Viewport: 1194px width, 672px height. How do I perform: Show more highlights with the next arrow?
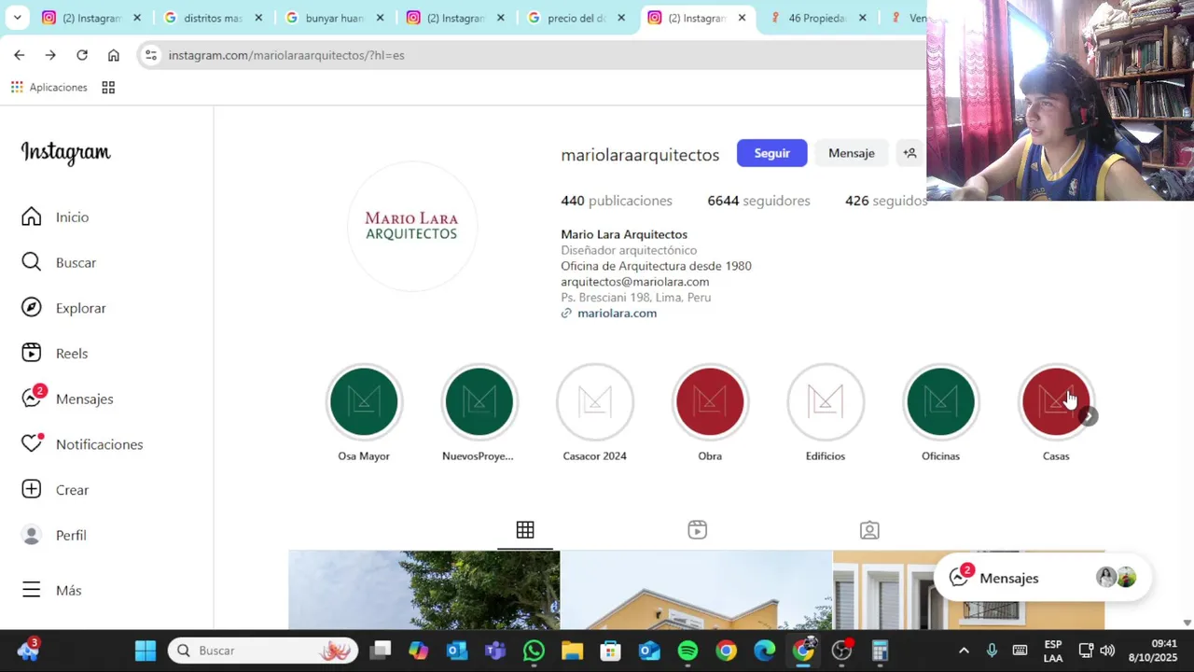pos(1089,417)
